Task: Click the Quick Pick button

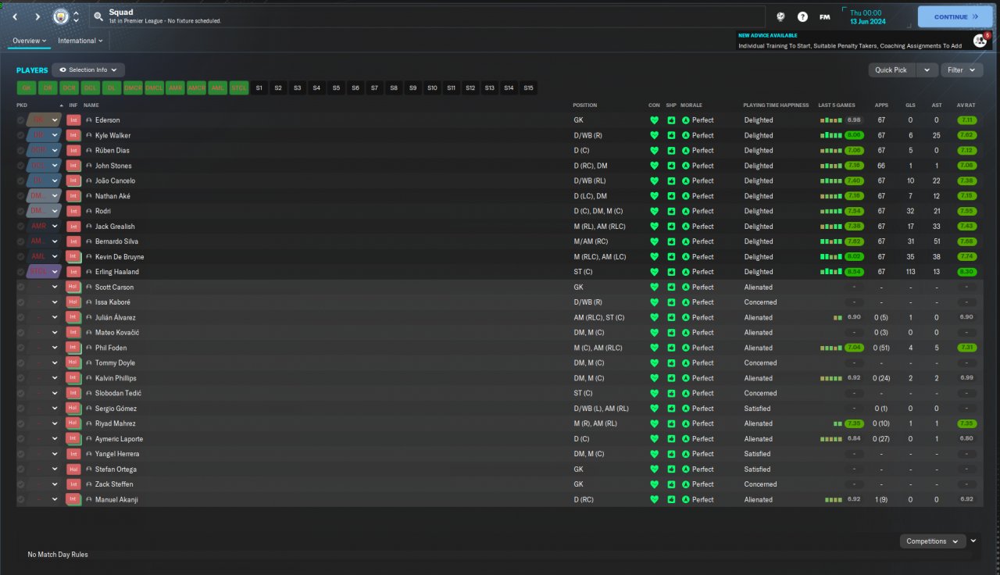Action: [891, 70]
